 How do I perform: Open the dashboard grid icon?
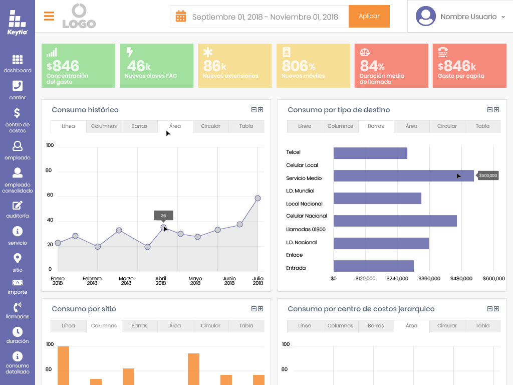[x=18, y=60]
